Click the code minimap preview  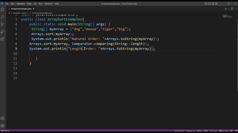click(x=227, y=16)
